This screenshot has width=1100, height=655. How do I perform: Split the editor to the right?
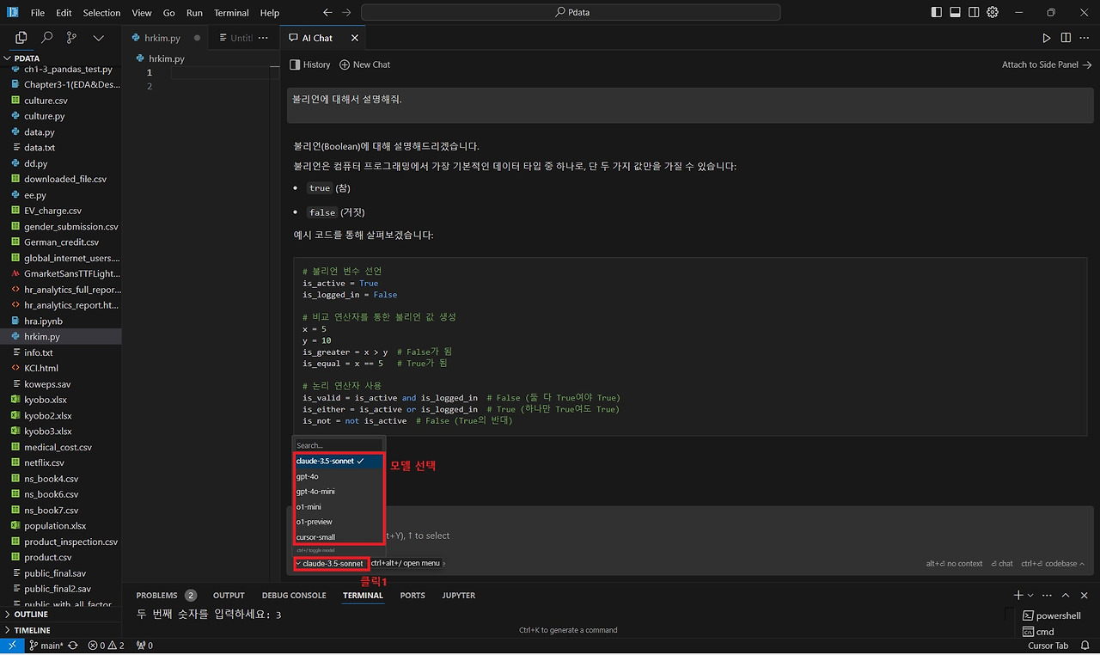pos(1066,38)
